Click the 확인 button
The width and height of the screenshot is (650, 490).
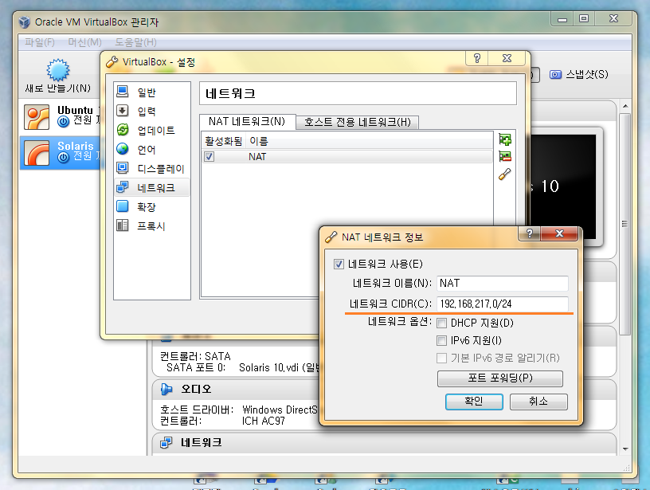click(x=474, y=402)
